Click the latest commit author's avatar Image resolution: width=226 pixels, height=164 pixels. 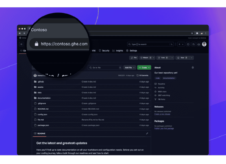click(x=35, y=75)
